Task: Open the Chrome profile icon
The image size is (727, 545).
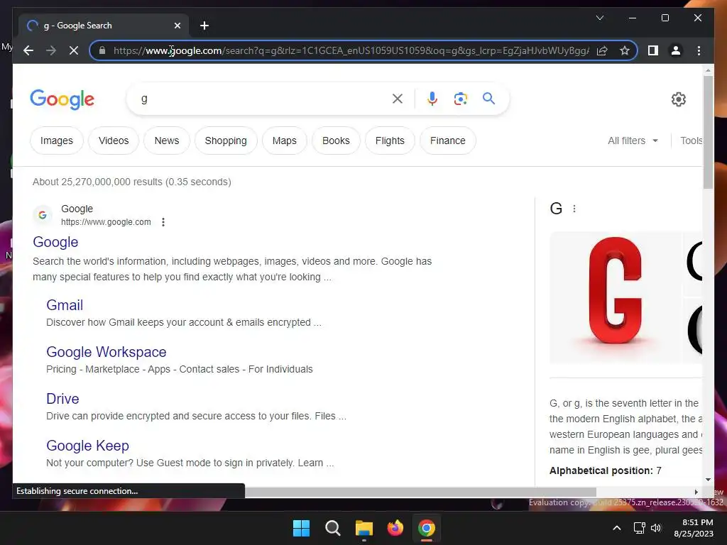Action: [676, 50]
